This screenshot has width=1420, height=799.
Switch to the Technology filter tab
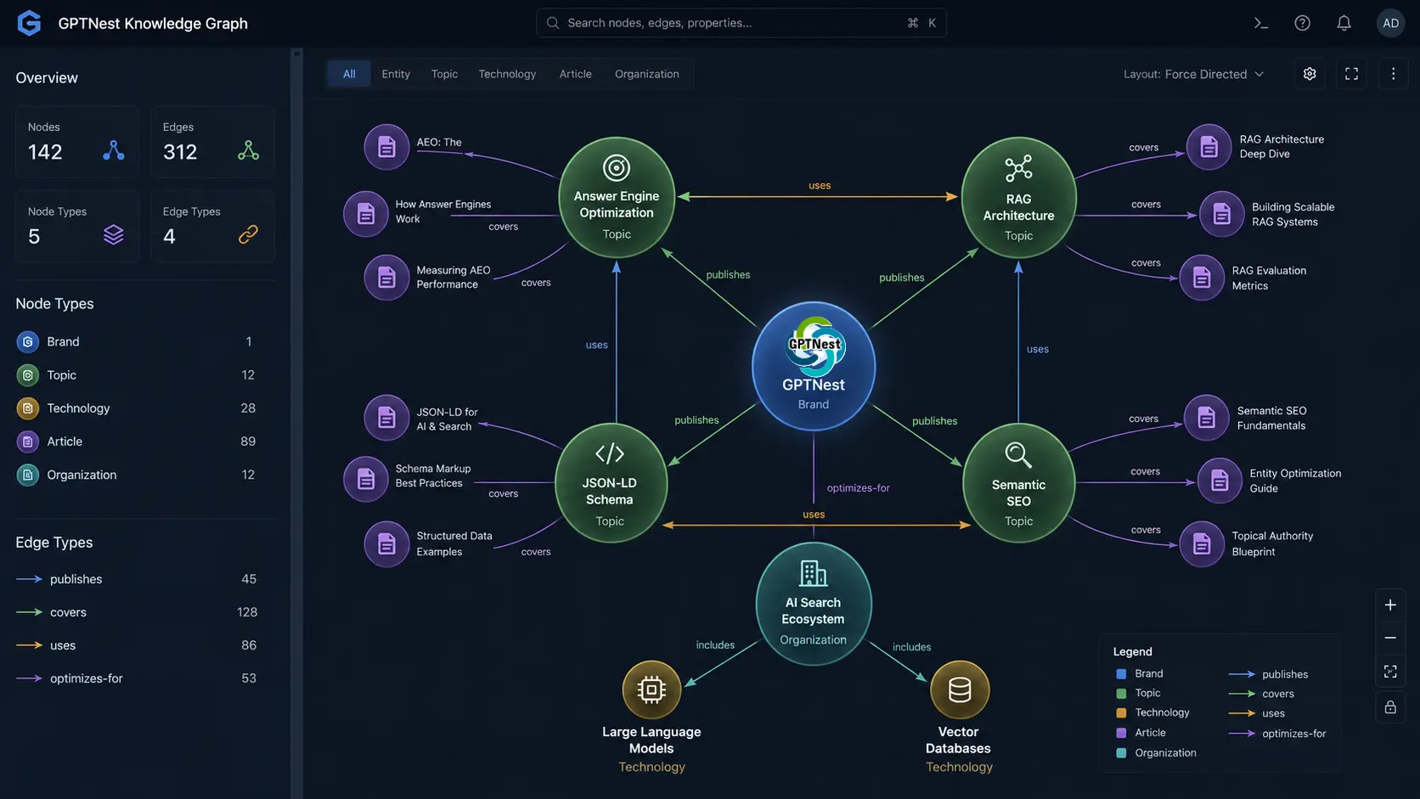507,74
